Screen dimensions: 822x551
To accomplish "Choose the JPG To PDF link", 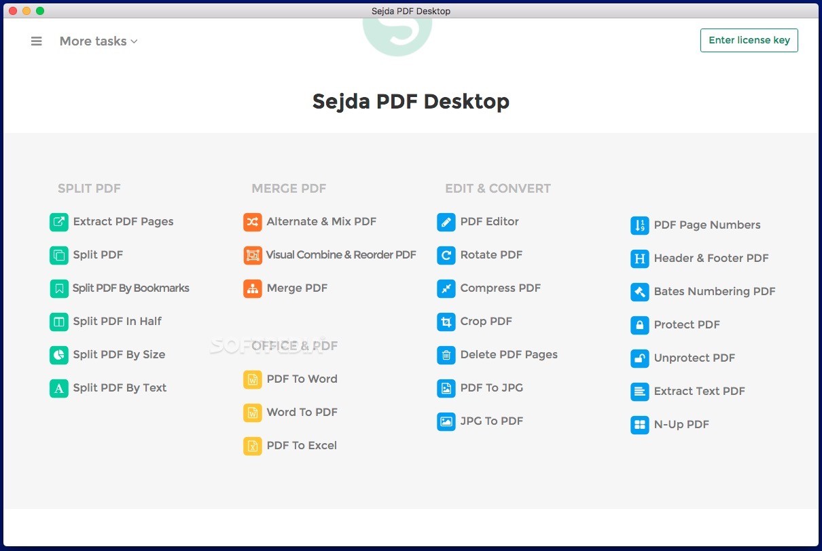I will click(492, 421).
